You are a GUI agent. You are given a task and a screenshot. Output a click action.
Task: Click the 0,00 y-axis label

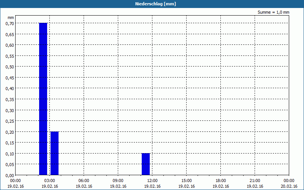coord(10,176)
